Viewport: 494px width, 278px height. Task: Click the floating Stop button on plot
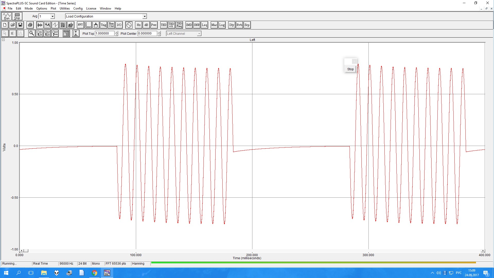(350, 69)
